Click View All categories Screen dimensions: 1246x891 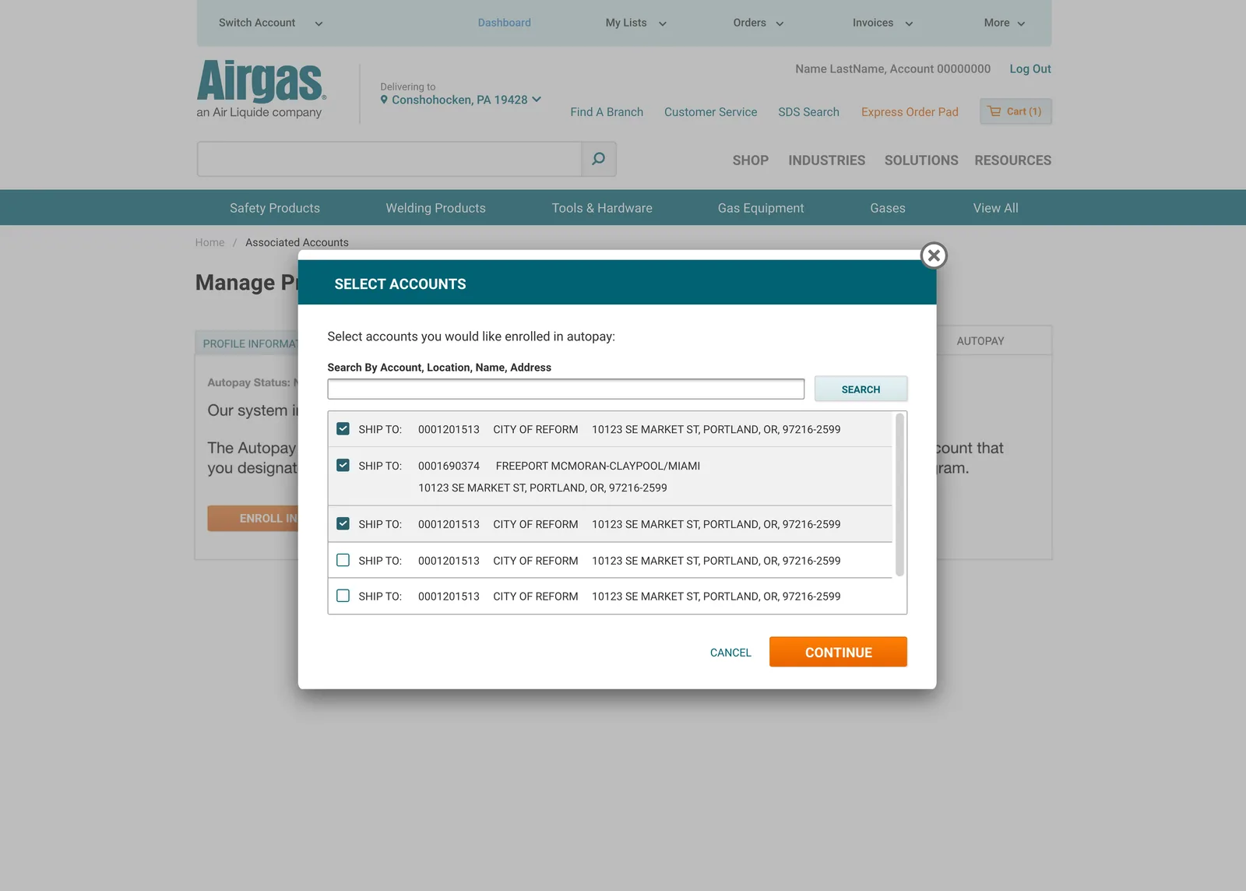[995, 208]
